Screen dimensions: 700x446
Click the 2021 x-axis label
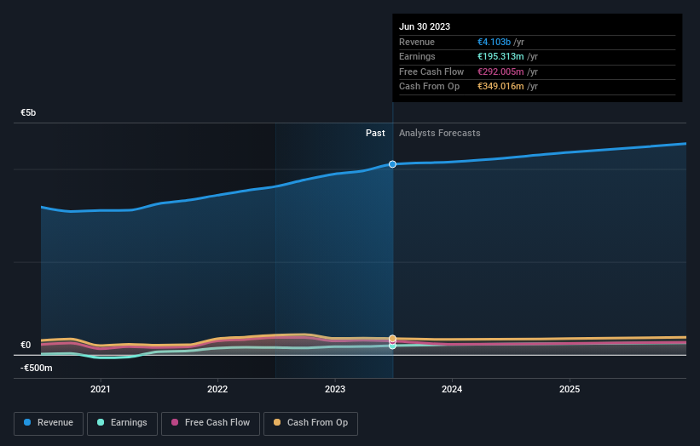tap(101, 389)
